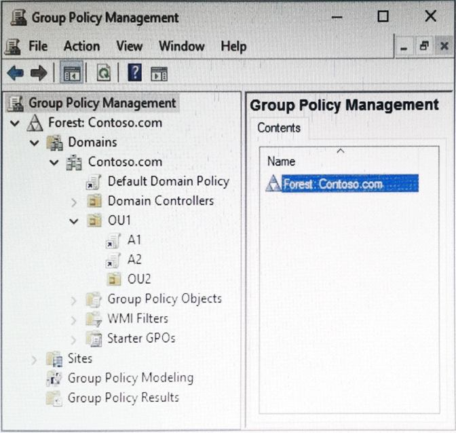The width and height of the screenshot is (456, 433).
Task: Select the OU2 organizational unit
Action: [x=138, y=279]
